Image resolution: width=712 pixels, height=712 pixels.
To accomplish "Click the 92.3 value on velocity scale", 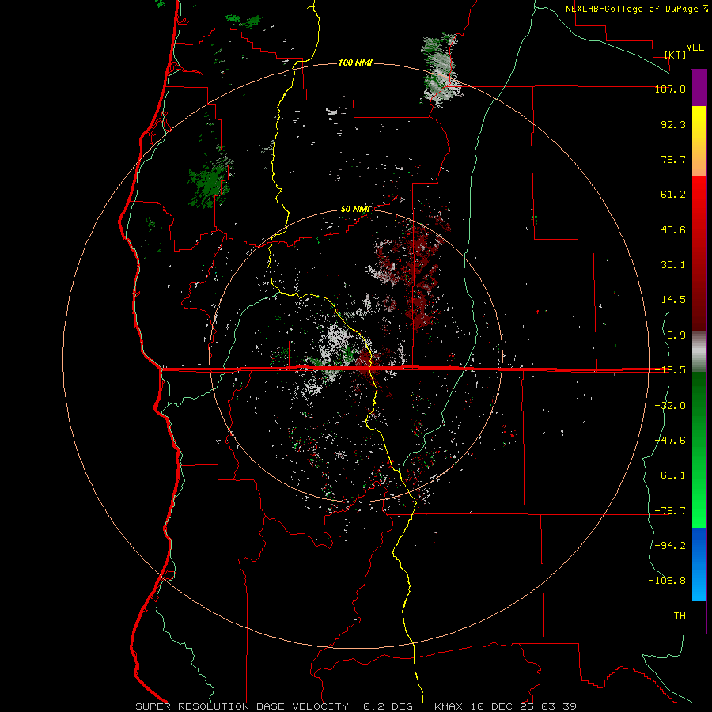I will tap(673, 124).
